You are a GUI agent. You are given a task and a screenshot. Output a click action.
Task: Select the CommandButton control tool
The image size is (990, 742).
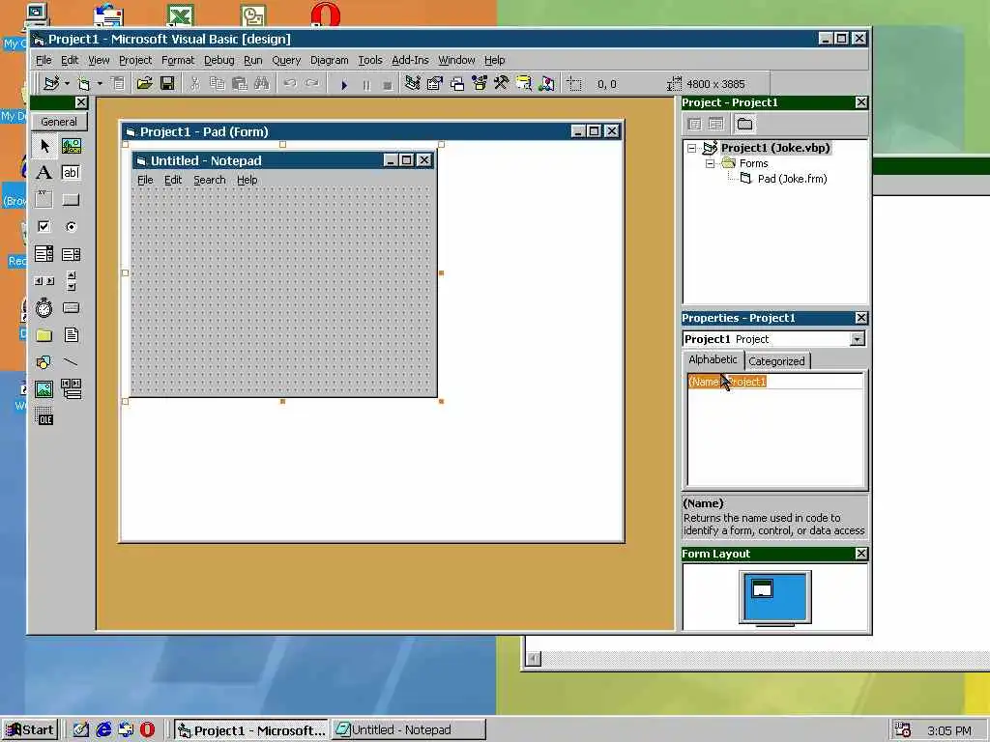tap(72, 199)
